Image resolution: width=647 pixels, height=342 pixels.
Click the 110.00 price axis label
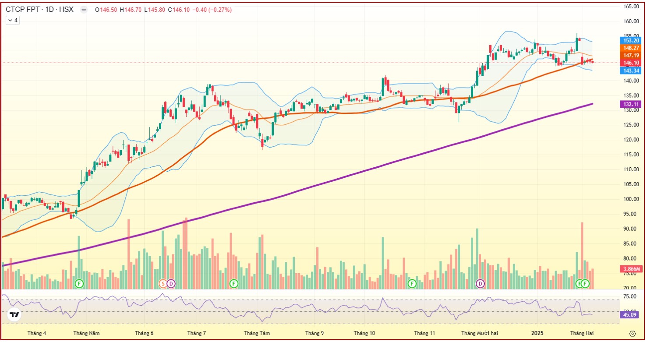tap(632, 169)
